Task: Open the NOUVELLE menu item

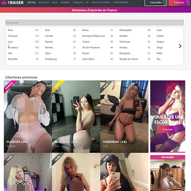Action: (44, 2)
